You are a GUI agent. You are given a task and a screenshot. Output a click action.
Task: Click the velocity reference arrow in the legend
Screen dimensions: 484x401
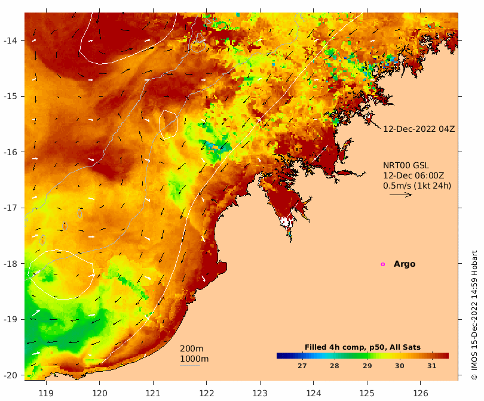pos(401,195)
